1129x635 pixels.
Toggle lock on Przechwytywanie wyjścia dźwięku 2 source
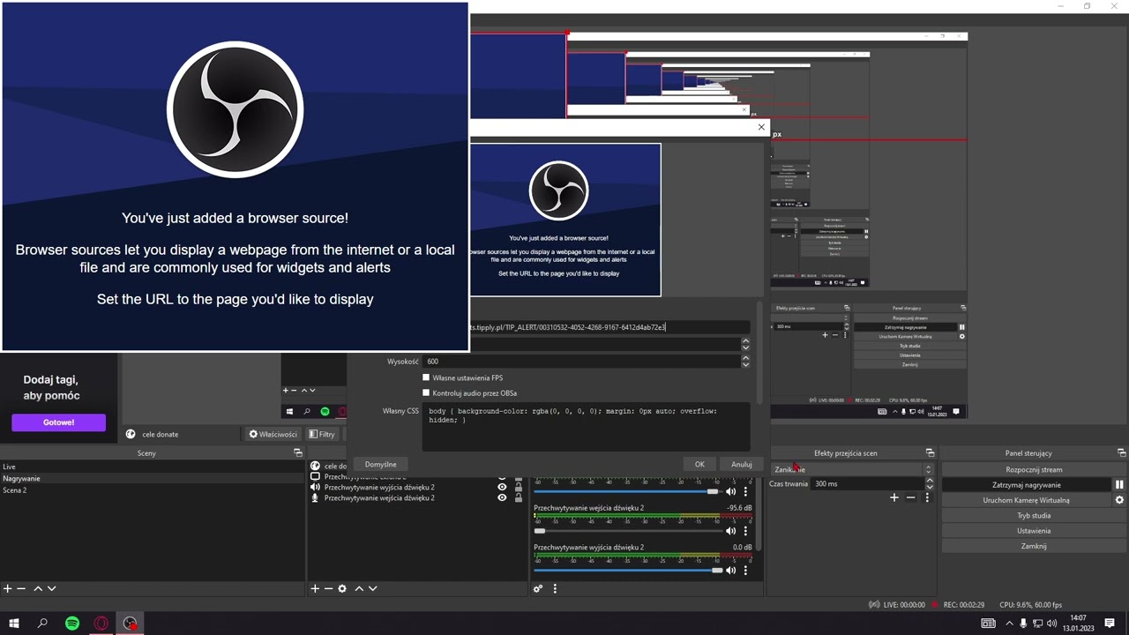518,487
